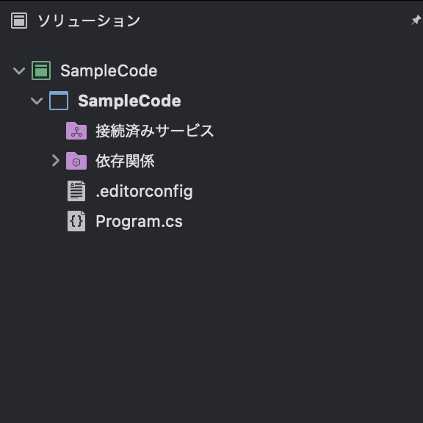Click the pin icon in the panel header
The width and height of the screenshot is (423, 423).
pos(416,21)
